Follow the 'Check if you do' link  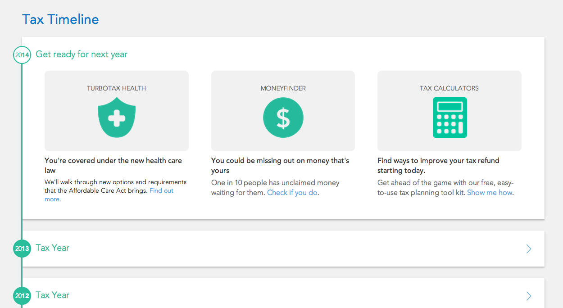[292, 193]
